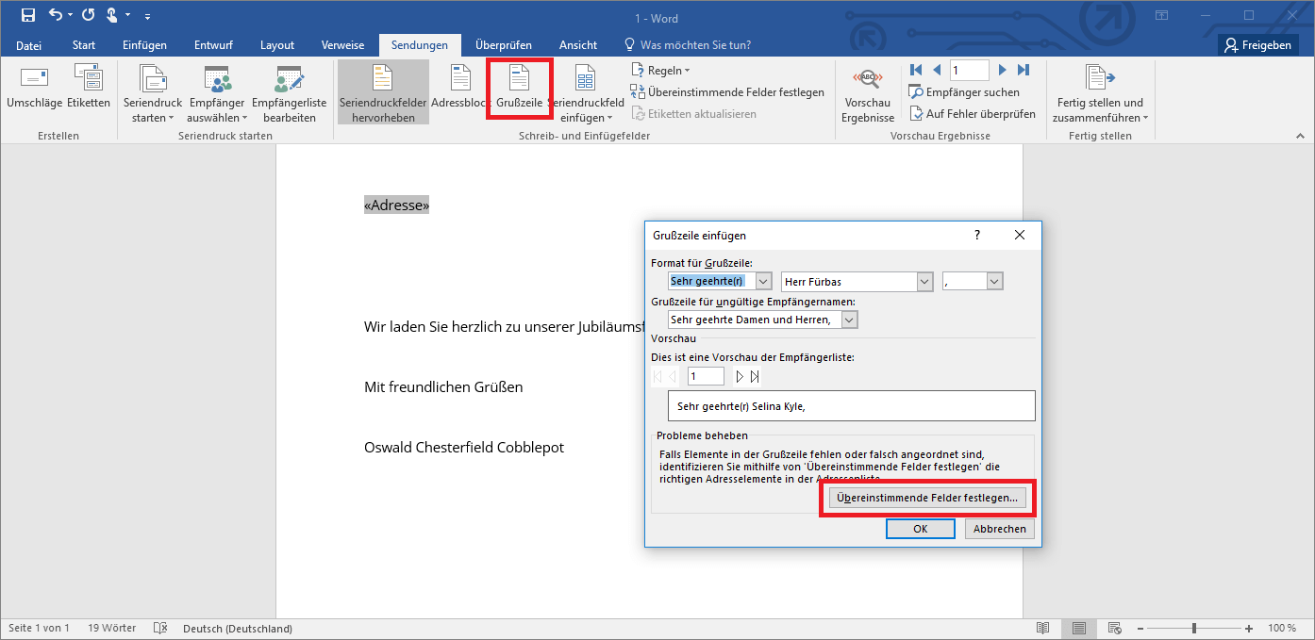
Task: Click Empfängerliste bearbeiten
Action: click(x=290, y=93)
